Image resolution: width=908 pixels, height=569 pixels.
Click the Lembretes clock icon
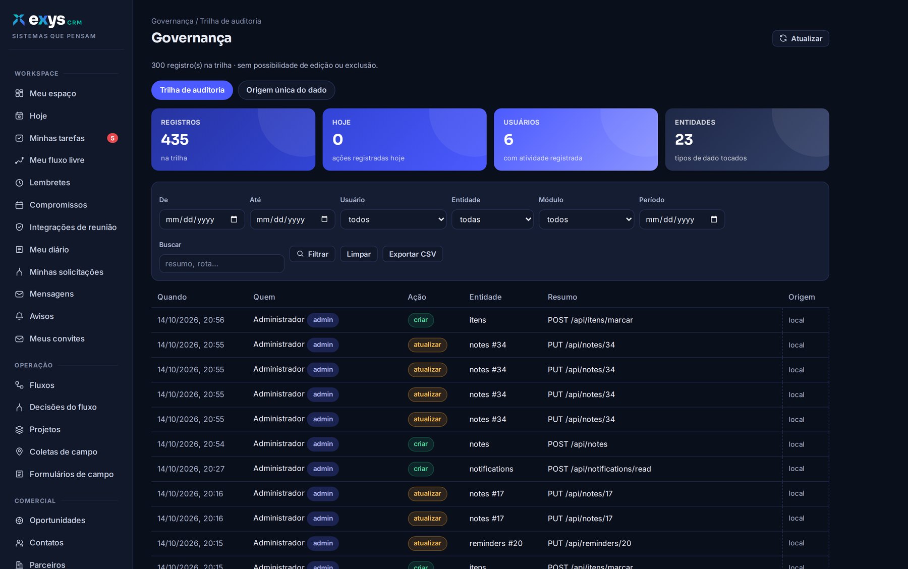point(19,183)
